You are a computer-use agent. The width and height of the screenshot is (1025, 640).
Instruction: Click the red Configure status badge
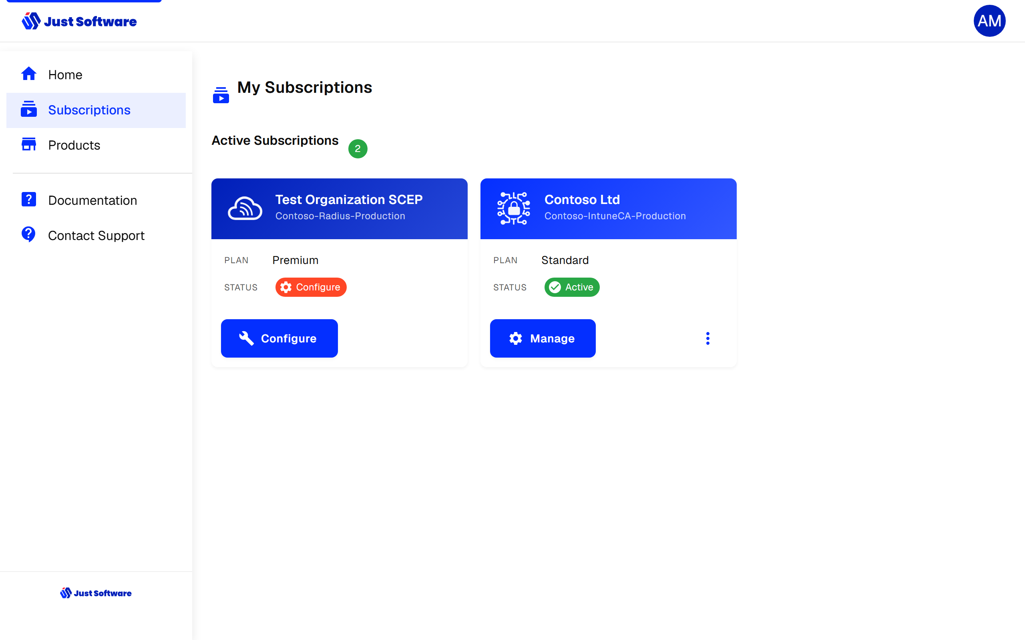point(310,287)
